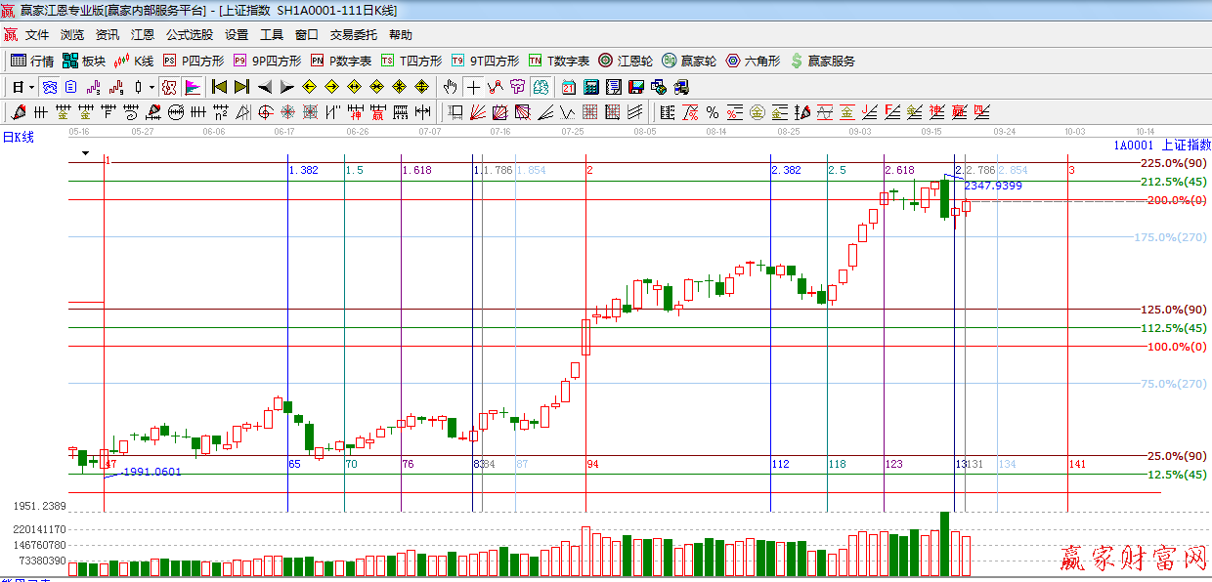
Task: Expand the 日 period dropdown arrow
Action: 31,87
